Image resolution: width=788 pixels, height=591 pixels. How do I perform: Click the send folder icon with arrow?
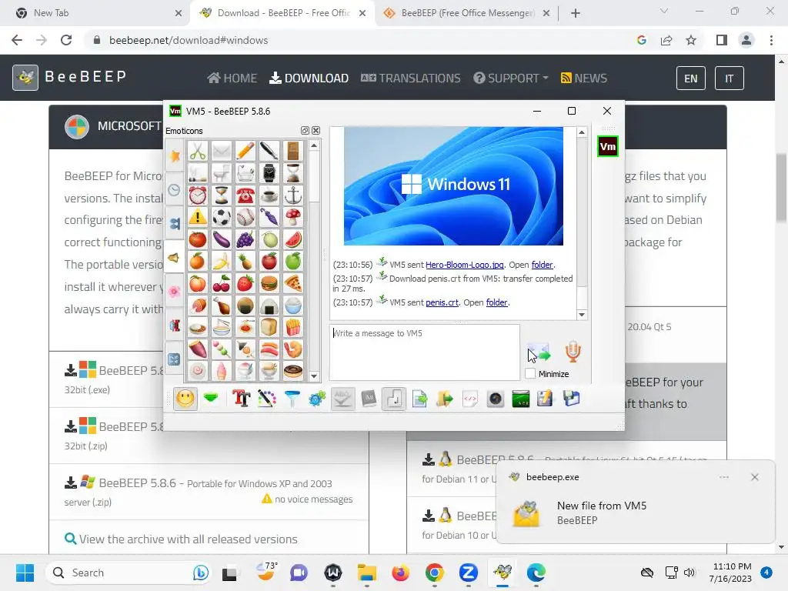445,399
